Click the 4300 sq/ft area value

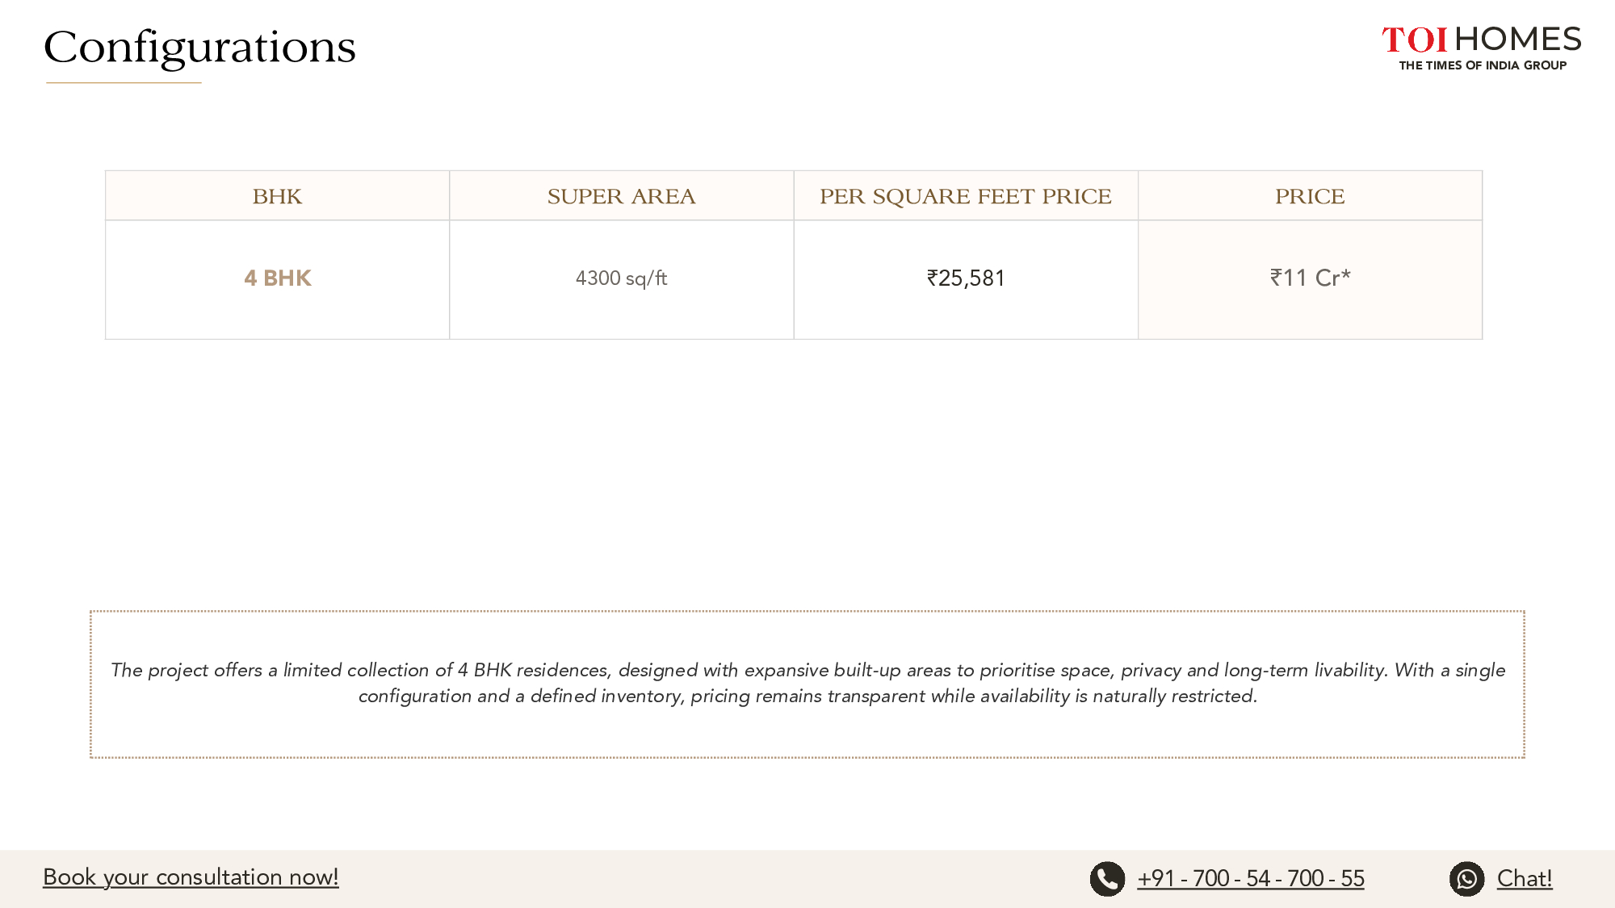[621, 278]
